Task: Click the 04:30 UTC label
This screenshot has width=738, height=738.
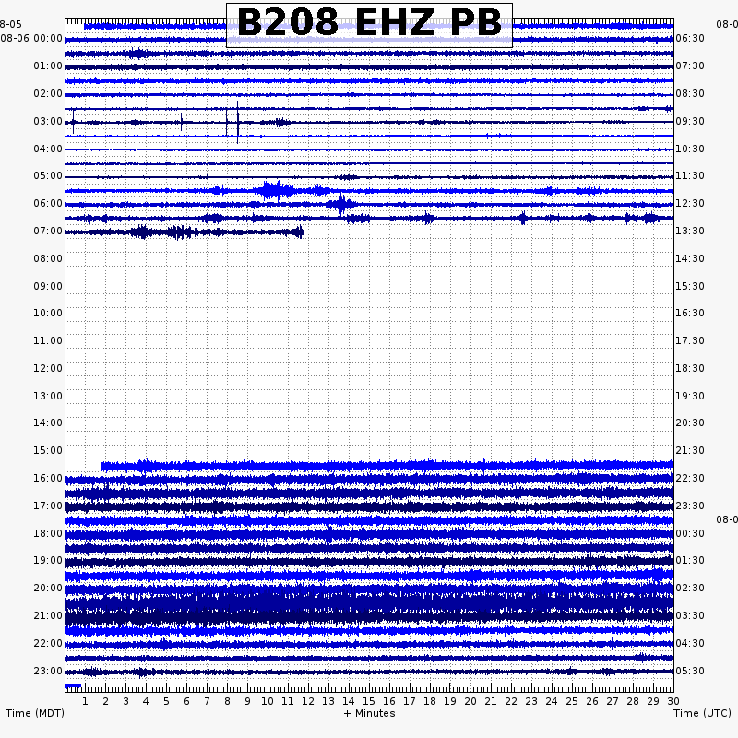Action: click(690, 643)
